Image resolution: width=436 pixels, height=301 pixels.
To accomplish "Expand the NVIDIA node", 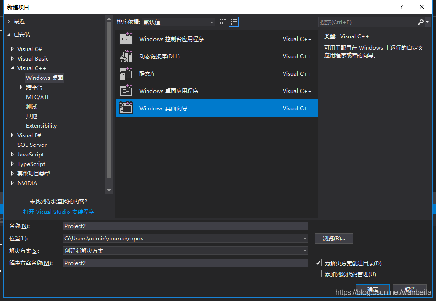I will 12,183.
